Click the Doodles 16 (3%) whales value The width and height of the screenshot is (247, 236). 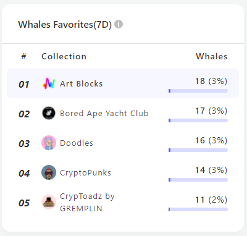point(211,141)
